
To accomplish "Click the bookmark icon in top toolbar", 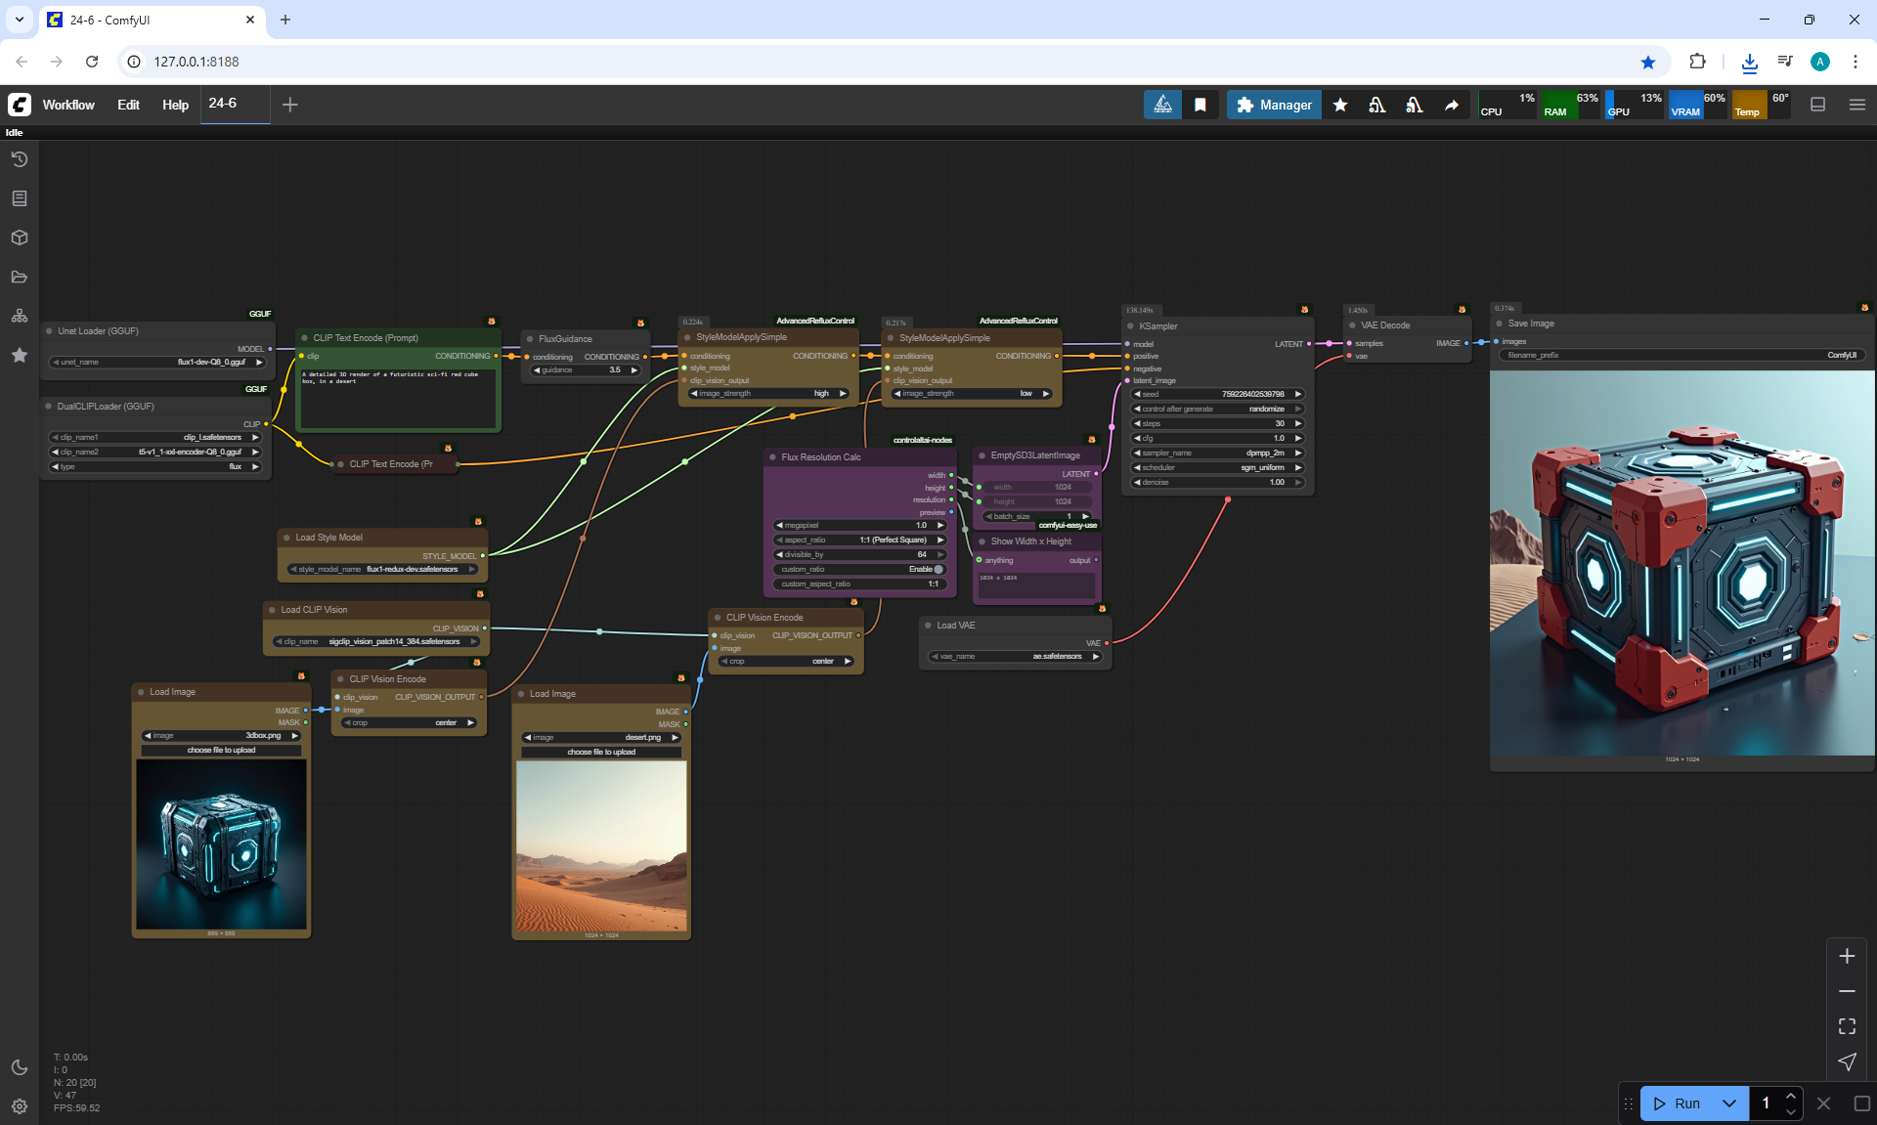I will [x=1200, y=105].
